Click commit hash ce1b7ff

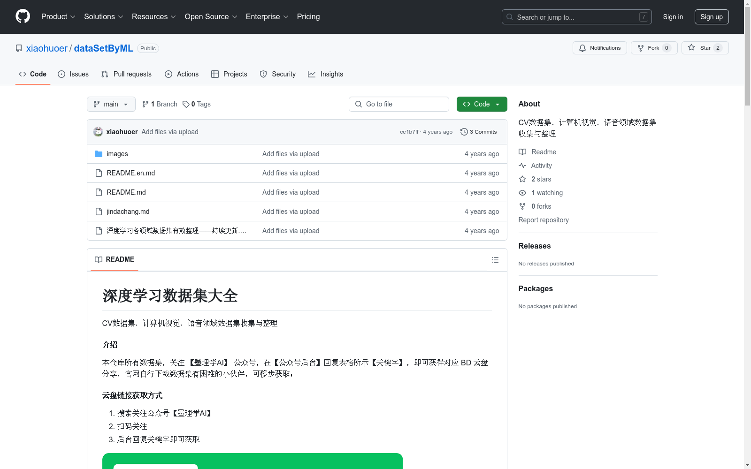[x=409, y=132]
